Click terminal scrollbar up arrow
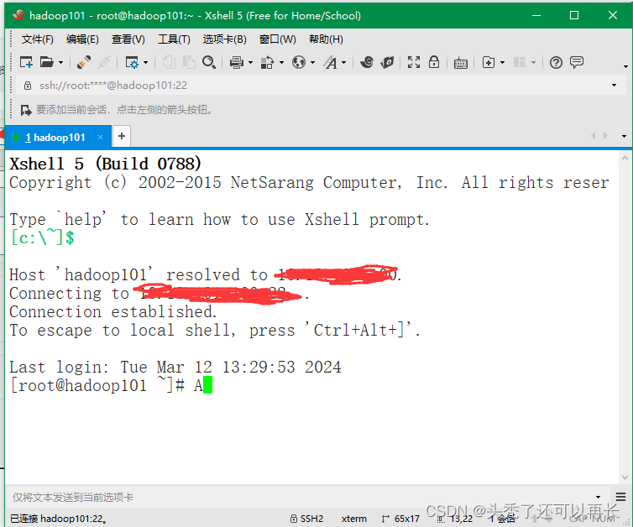Image resolution: width=633 pixels, height=527 pixels. [x=625, y=158]
